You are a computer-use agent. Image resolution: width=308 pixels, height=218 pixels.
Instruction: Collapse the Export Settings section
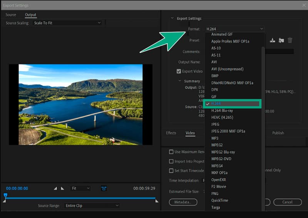172,18
